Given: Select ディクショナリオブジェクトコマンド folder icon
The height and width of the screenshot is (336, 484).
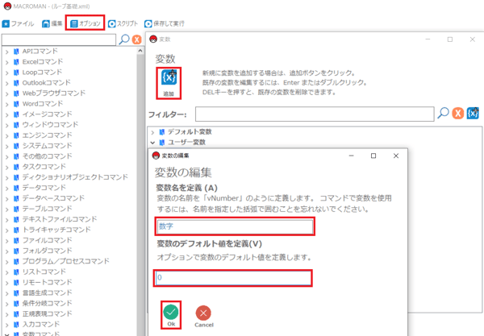Looking at the screenshot, I should click(16, 177).
